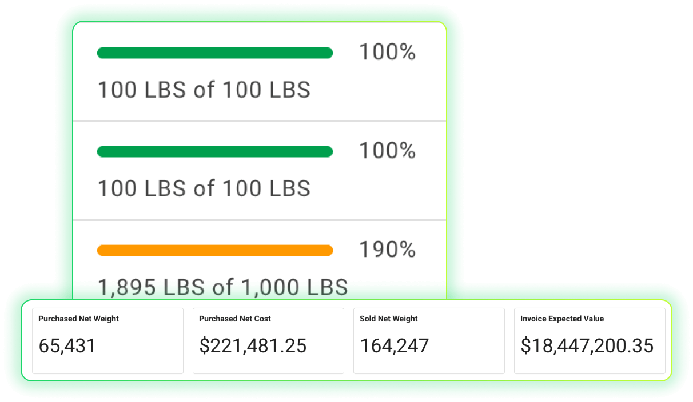Click the middle row's 100 LBS of 100 LBS text
Screen dimensions: 693x402
tap(204, 188)
